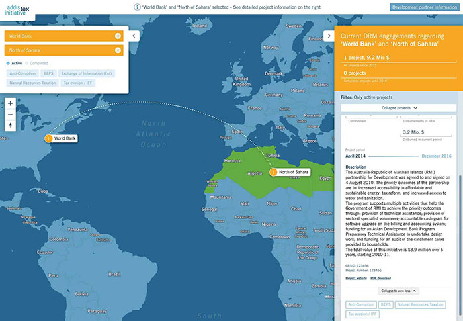Toggle Natural Resources Taxation filter tag

pyautogui.click(x=32, y=83)
